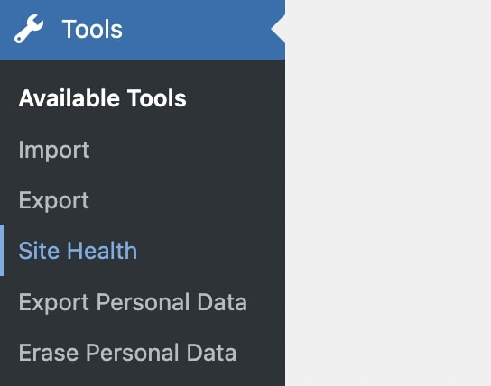Click the white pointer notch beside Tools

tap(278, 29)
